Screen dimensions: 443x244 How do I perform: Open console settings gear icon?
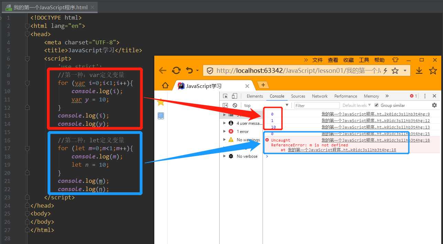point(434,105)
